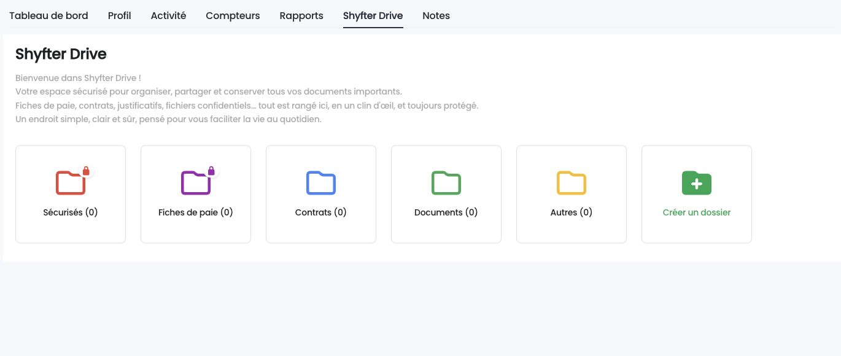Click the Shyfter Drive page heading

pos(61,54)
